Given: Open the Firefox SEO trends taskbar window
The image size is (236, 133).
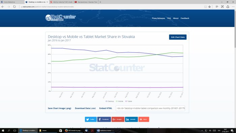Looking at the screenshot, I should [x=73, y=130].
